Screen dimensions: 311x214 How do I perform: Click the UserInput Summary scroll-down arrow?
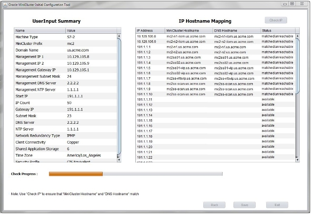[x=119, y=160]
